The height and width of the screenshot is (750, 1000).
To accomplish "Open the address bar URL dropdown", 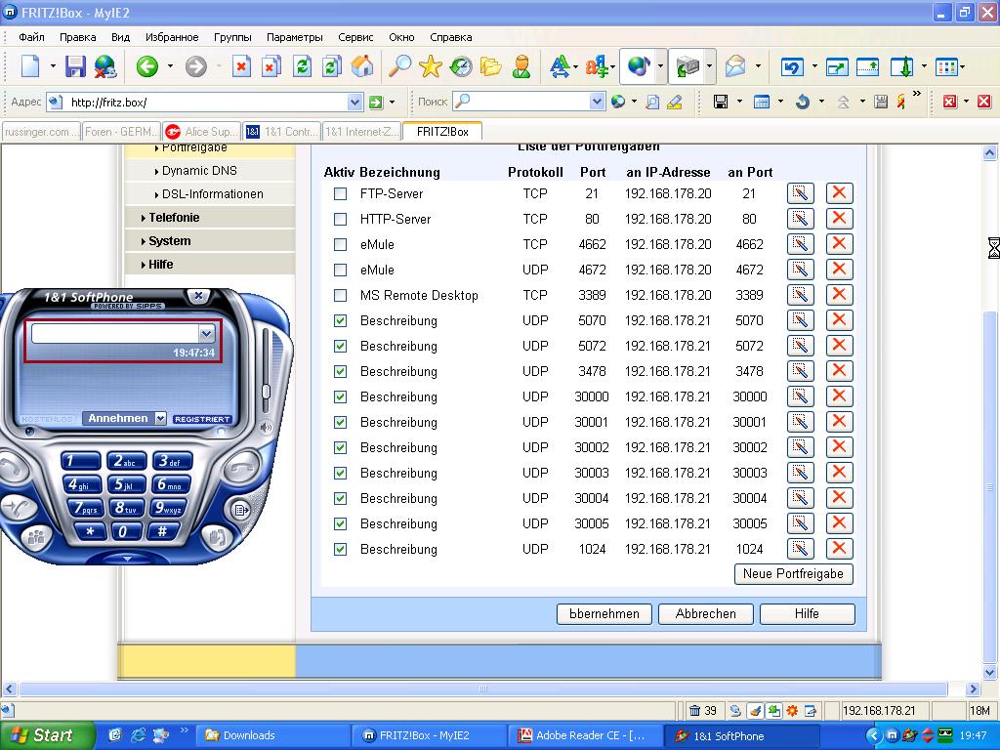I will tap(355, 102).
